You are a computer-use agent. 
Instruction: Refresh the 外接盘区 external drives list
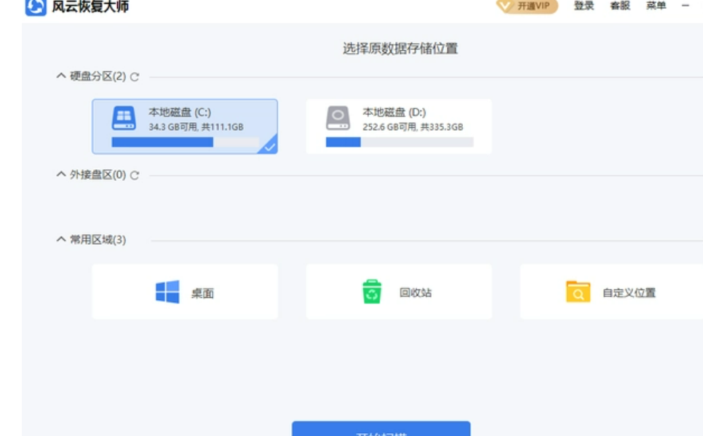point(135,175)
